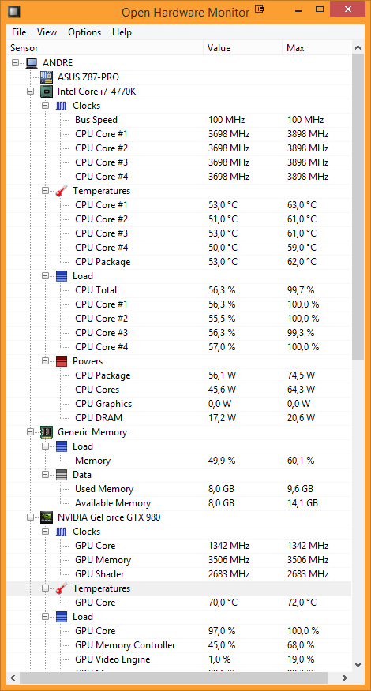
Task: Click the Max column header
Action: tap(317, 48)
